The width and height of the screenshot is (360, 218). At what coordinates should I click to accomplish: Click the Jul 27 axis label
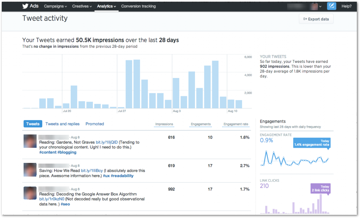(x=122, y=111)
